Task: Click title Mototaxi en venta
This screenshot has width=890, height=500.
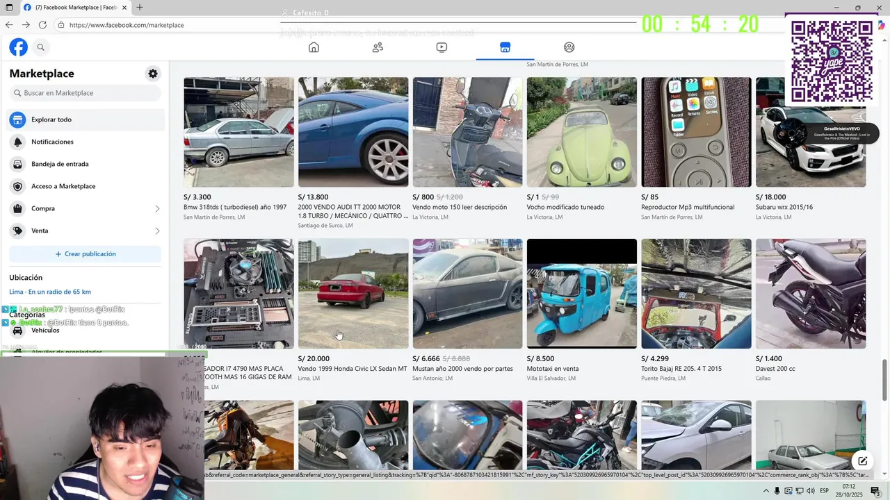Action: point(553,369)
